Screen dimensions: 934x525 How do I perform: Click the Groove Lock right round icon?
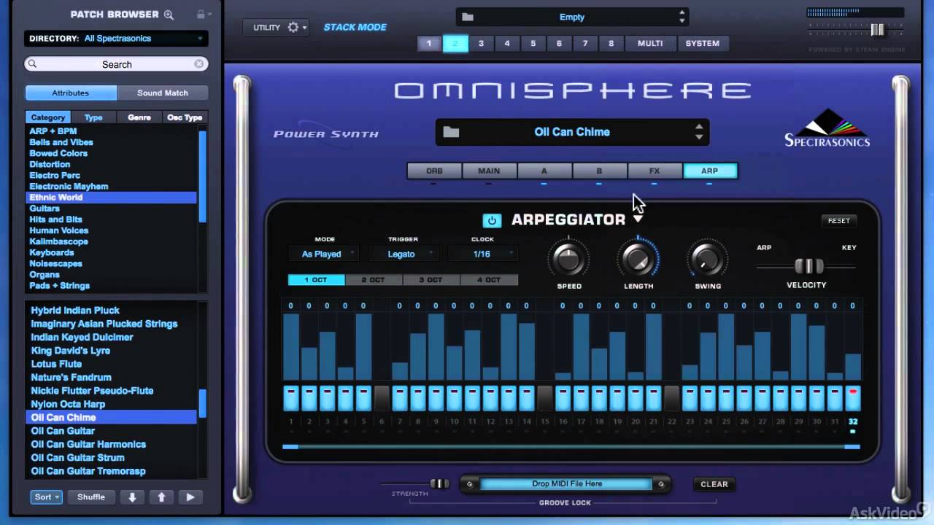coord(661,484)
